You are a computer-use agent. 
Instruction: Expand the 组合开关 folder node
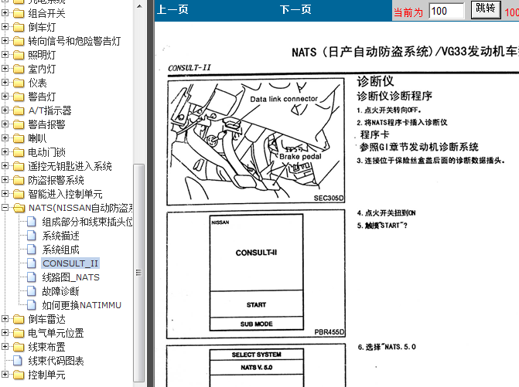pos(5,13)
